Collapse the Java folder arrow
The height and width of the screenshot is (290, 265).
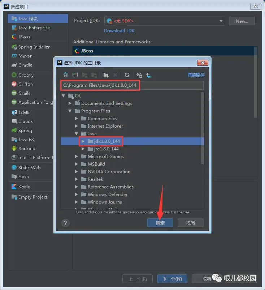[x=77, y=133]
